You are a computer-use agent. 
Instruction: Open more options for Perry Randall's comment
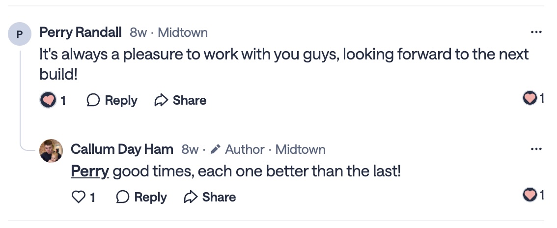(536, 32)
